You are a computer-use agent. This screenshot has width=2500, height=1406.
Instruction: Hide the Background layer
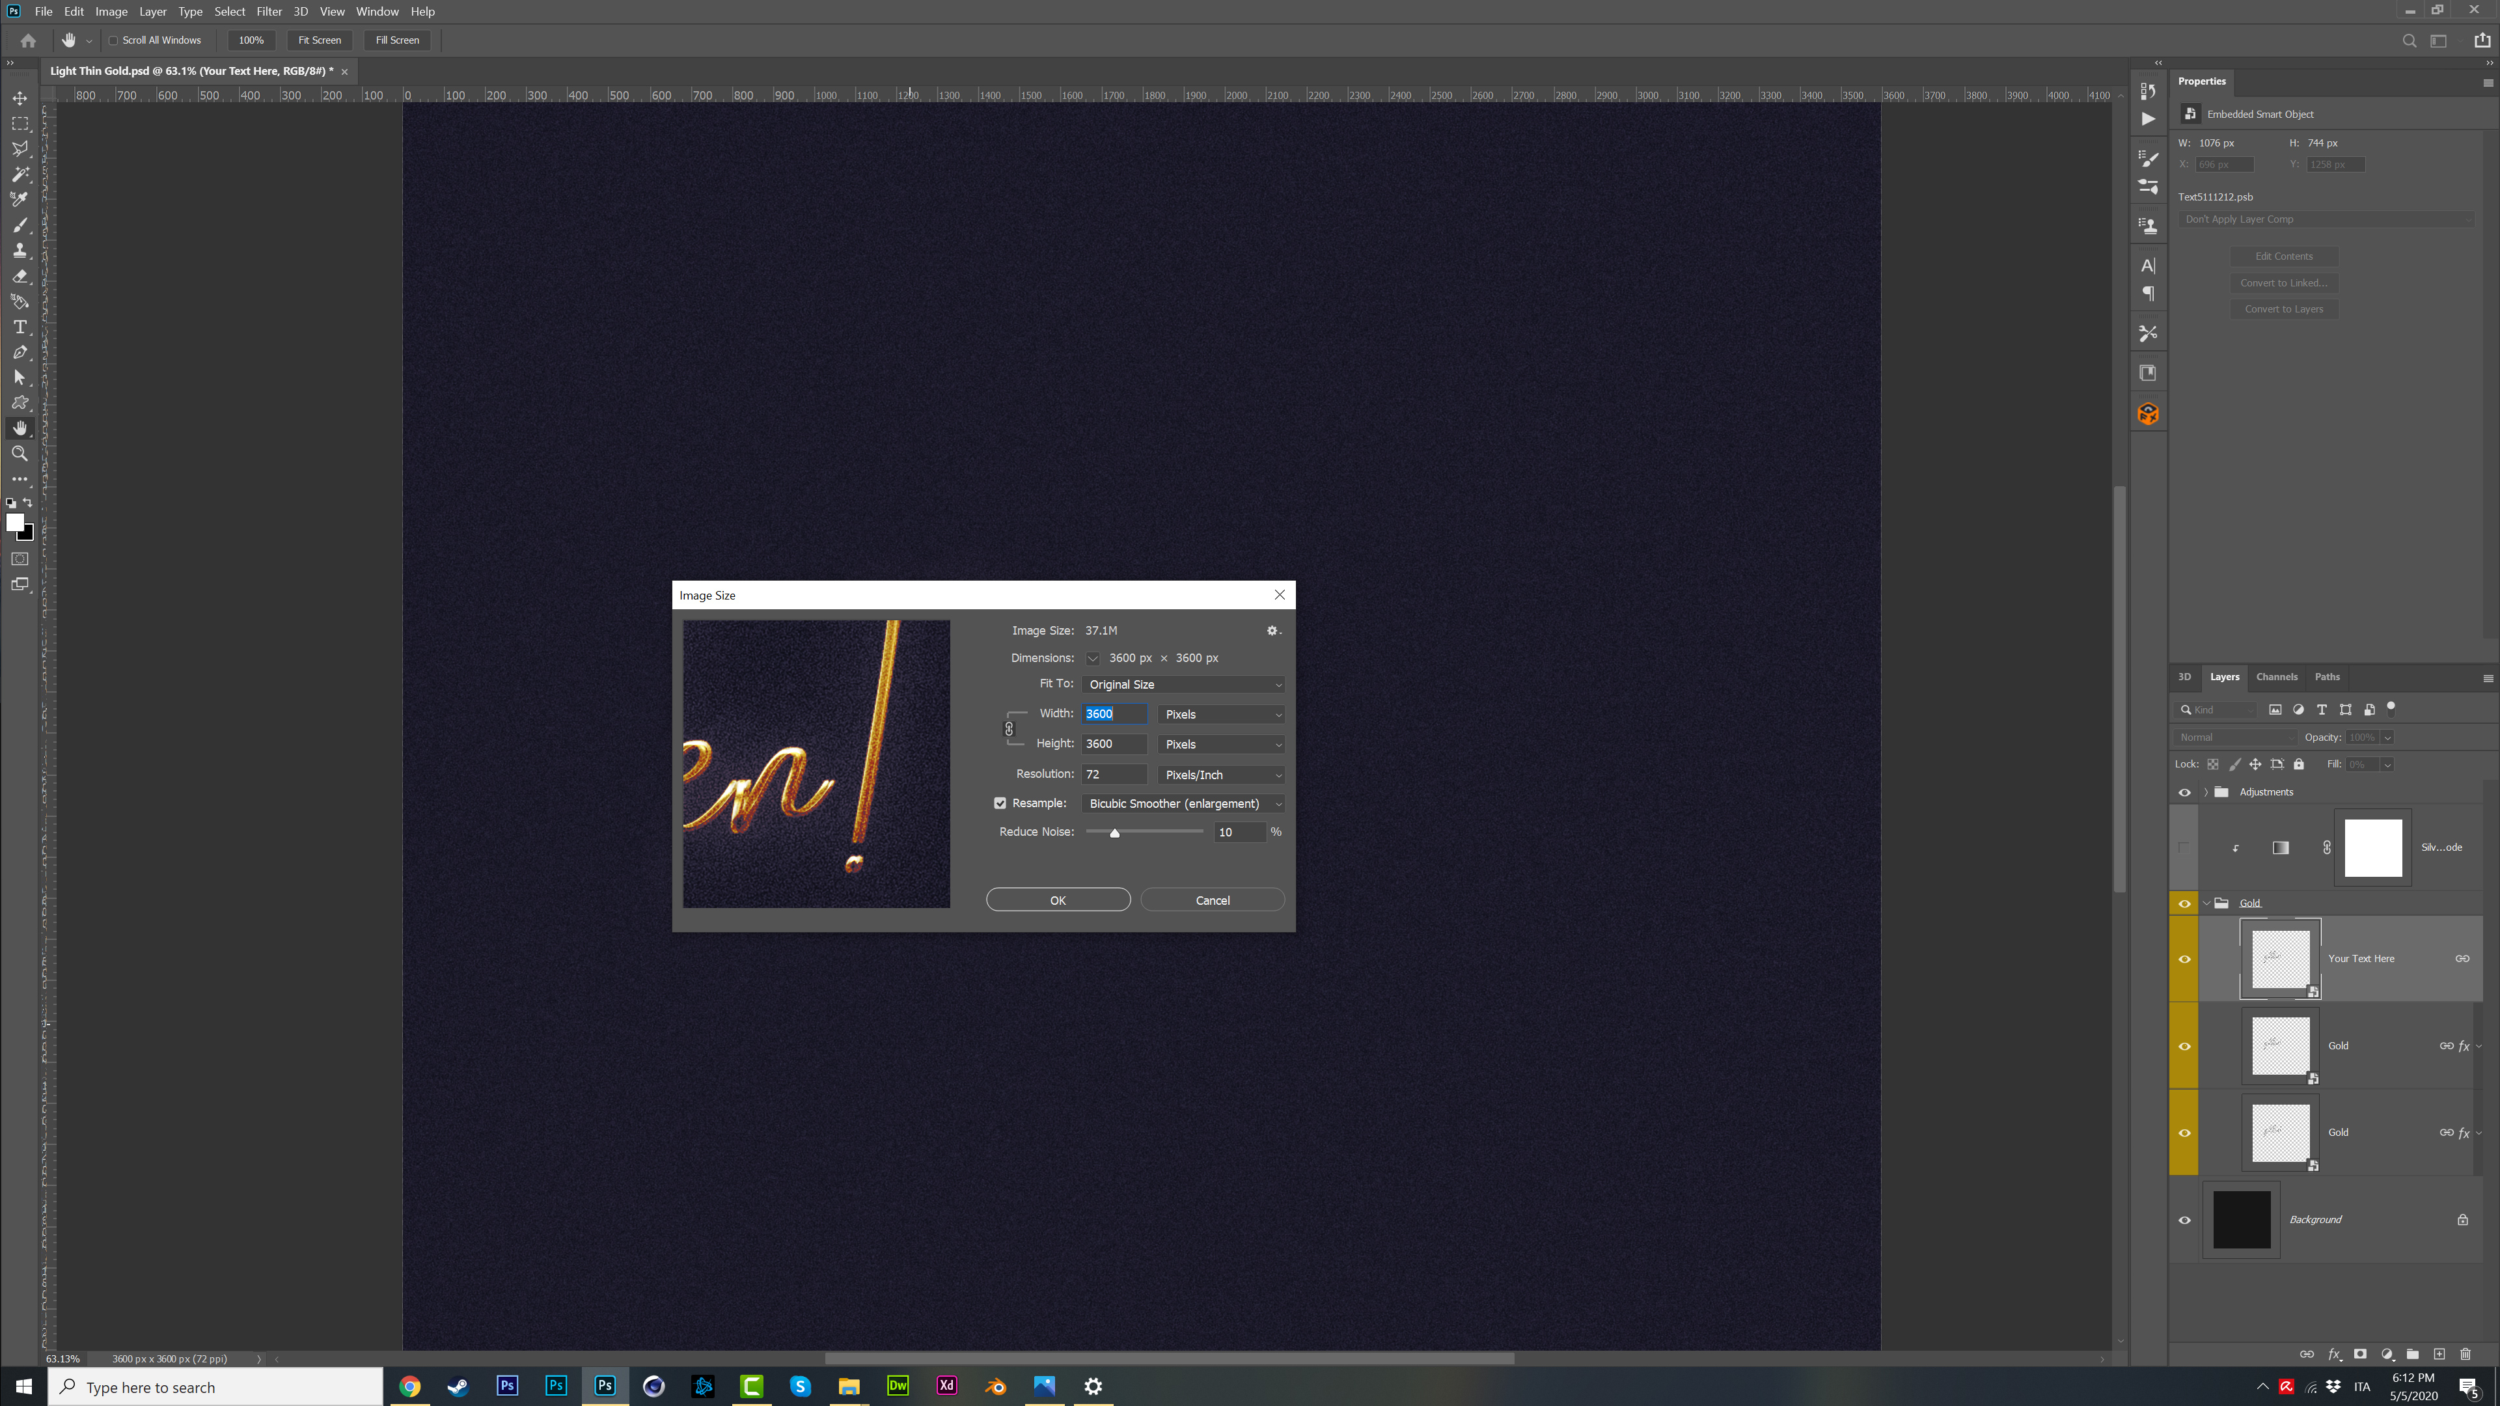click(x=2184, y=1220)
